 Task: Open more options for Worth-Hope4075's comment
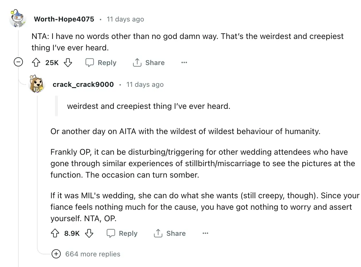(x=184, y=62)
